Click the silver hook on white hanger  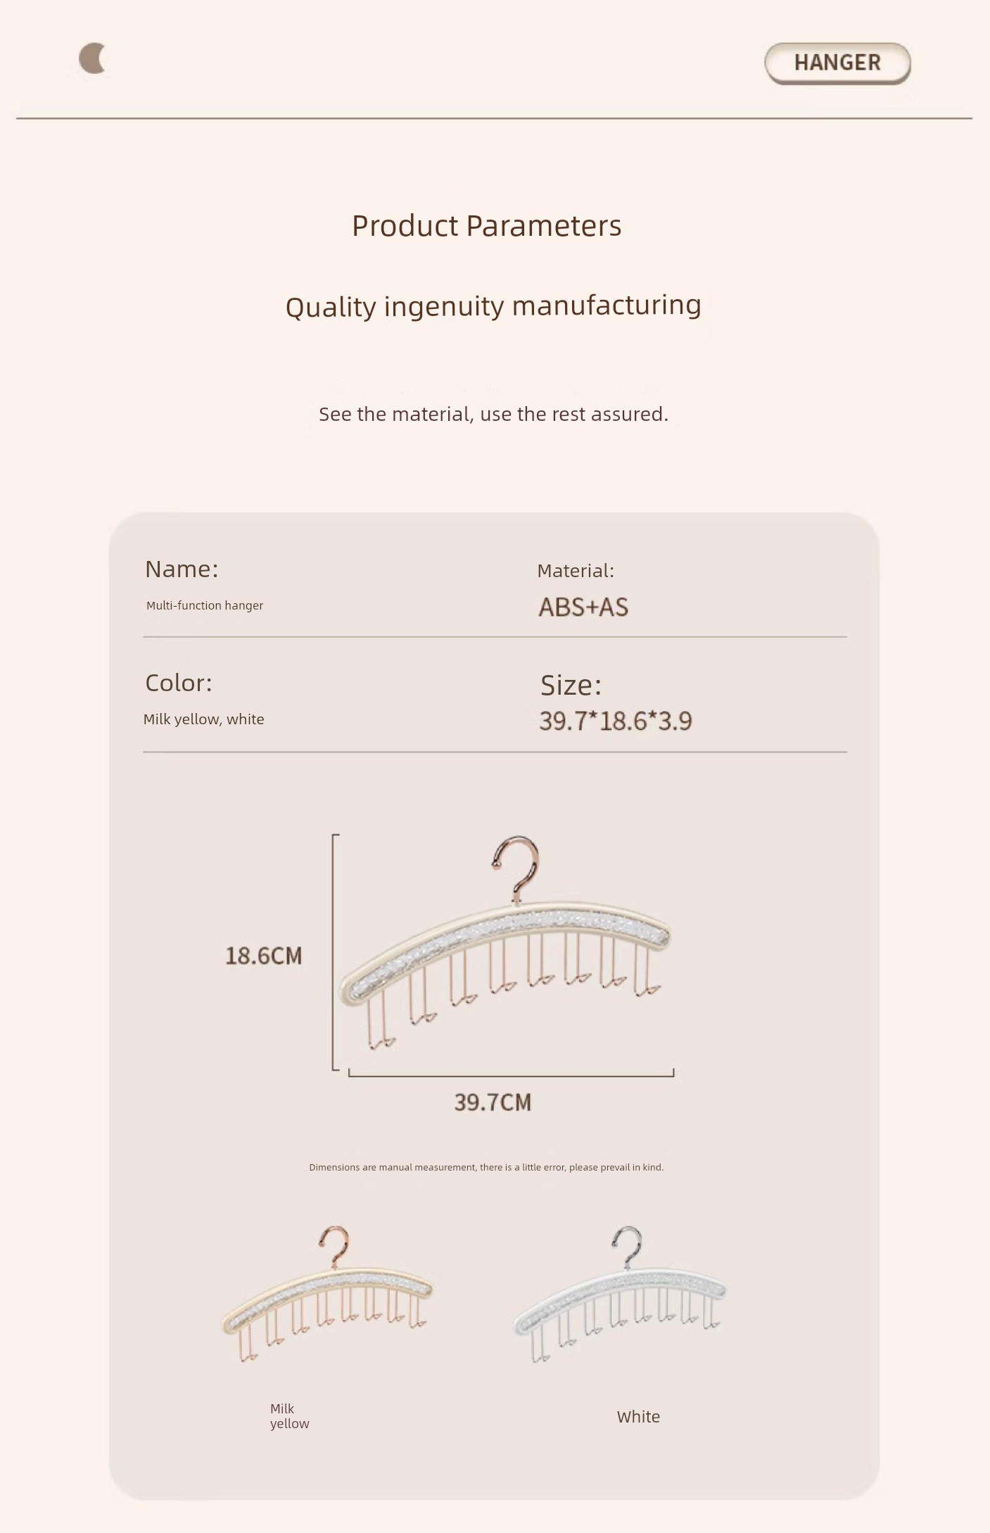(627, 1249)
